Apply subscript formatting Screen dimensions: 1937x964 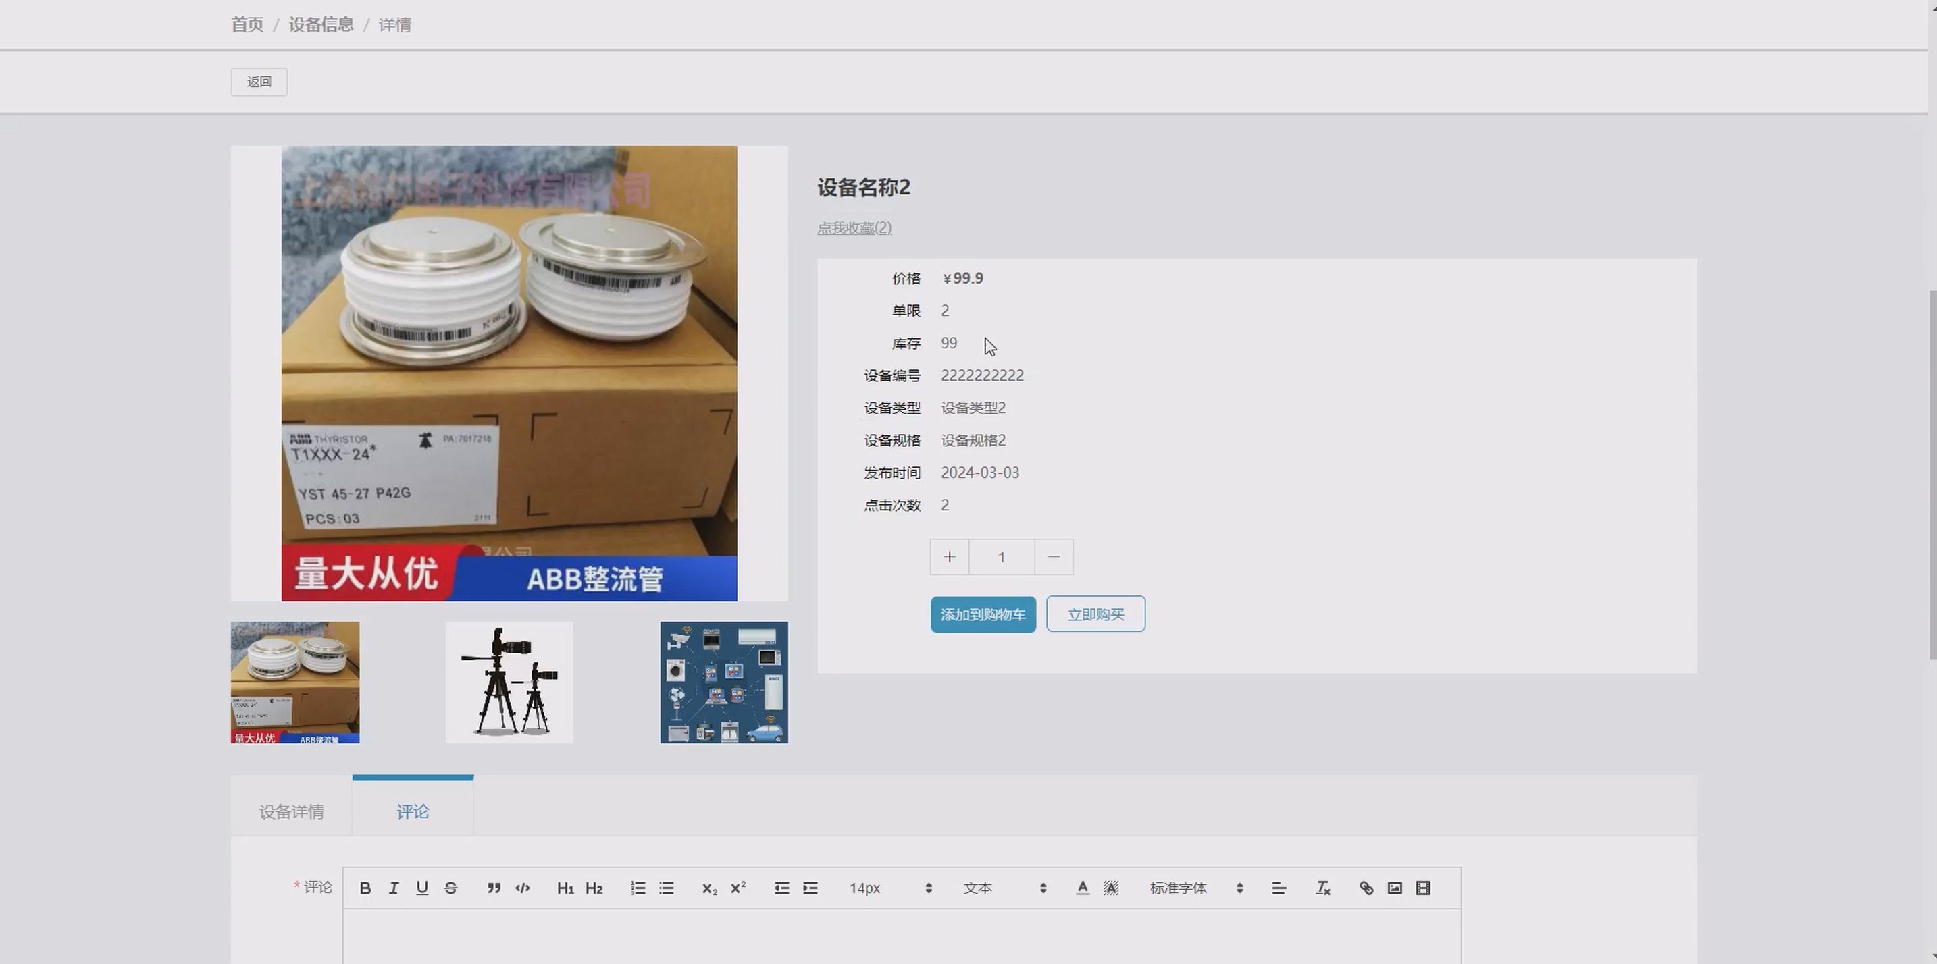(x=709, y=888)
